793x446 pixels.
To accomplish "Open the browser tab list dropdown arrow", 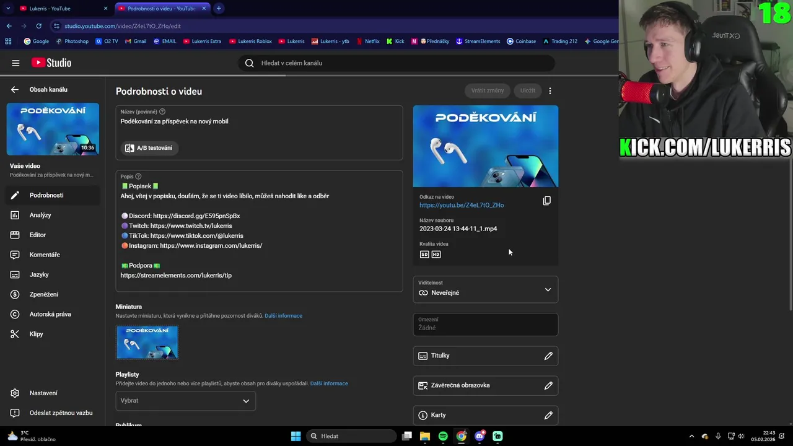I will (x=8, y=9).
